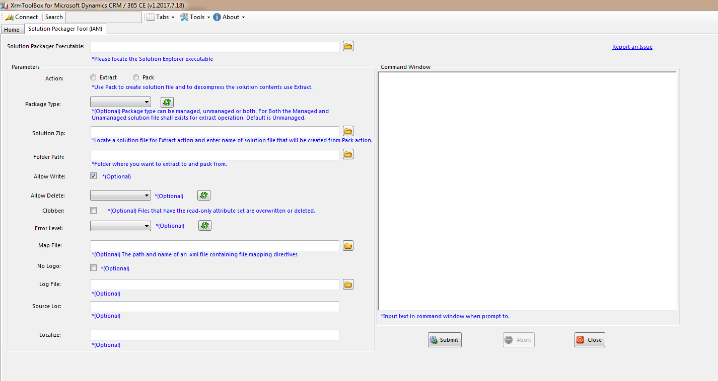Focus the Map File input field
Viewport: 718px width, 381px height.
[214, 246]
